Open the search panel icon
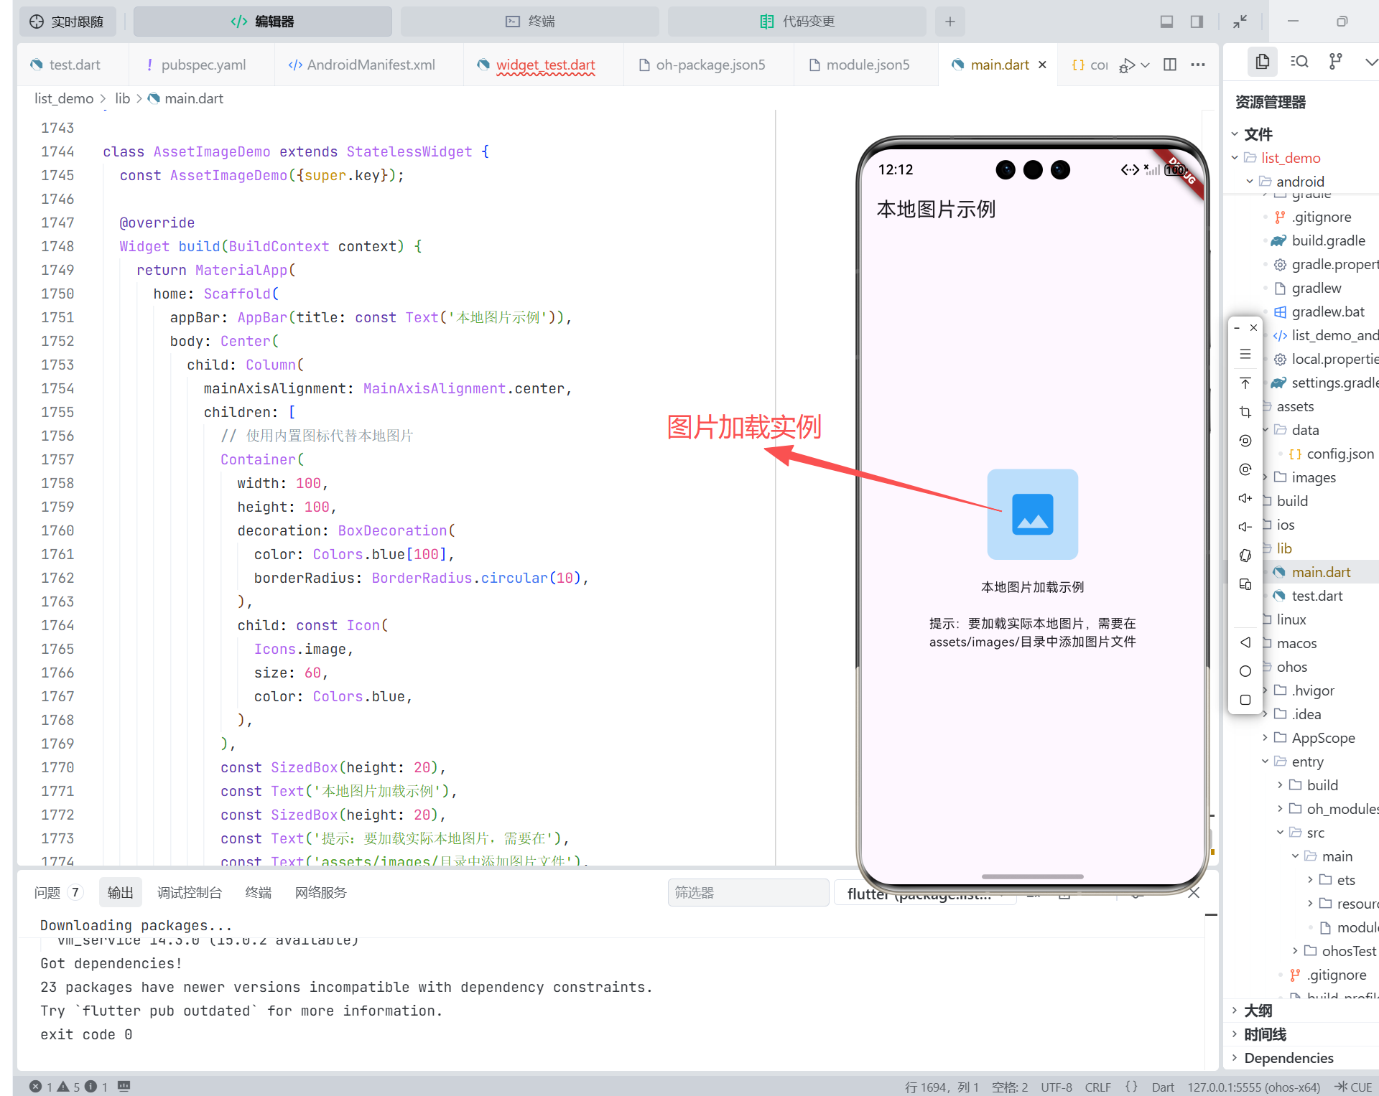Image resolution: width=1379 pixels, height=1096 pixels. point(1299,62)
